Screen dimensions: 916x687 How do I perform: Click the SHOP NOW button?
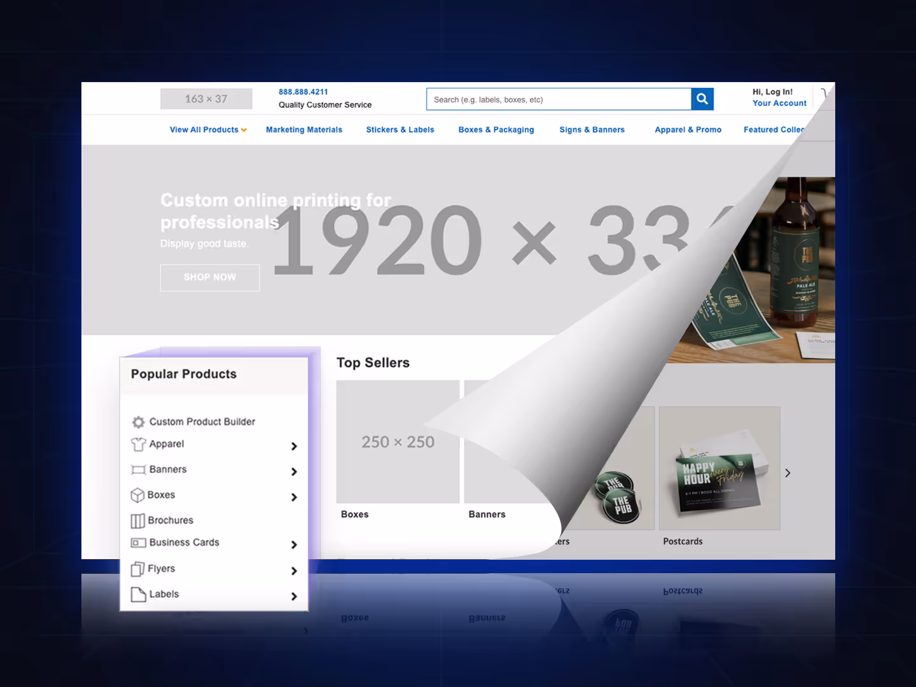pyautogui.click(x=209, y=277)
